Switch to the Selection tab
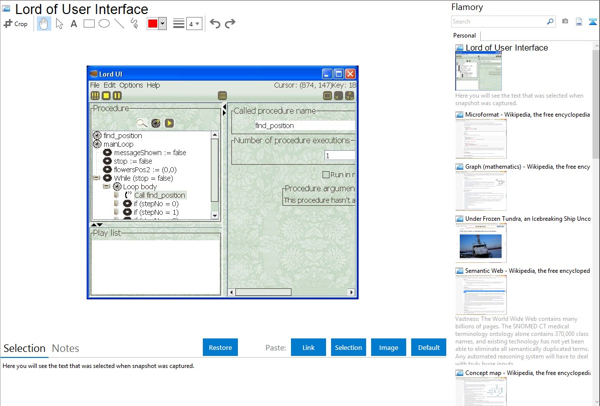This screenshot has width=600, height=406. pos(25,348)
